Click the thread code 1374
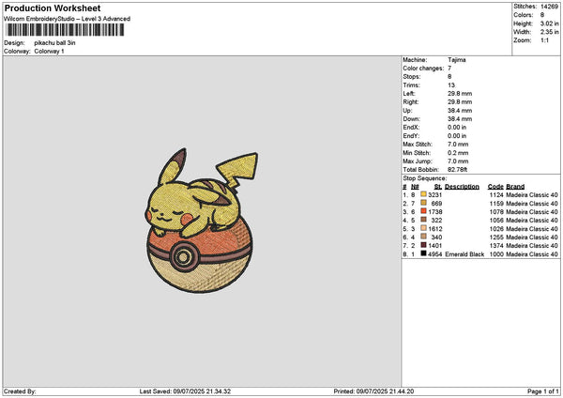Screen dimensions: 563x398 pyautogui.click(x=496, y=245)
